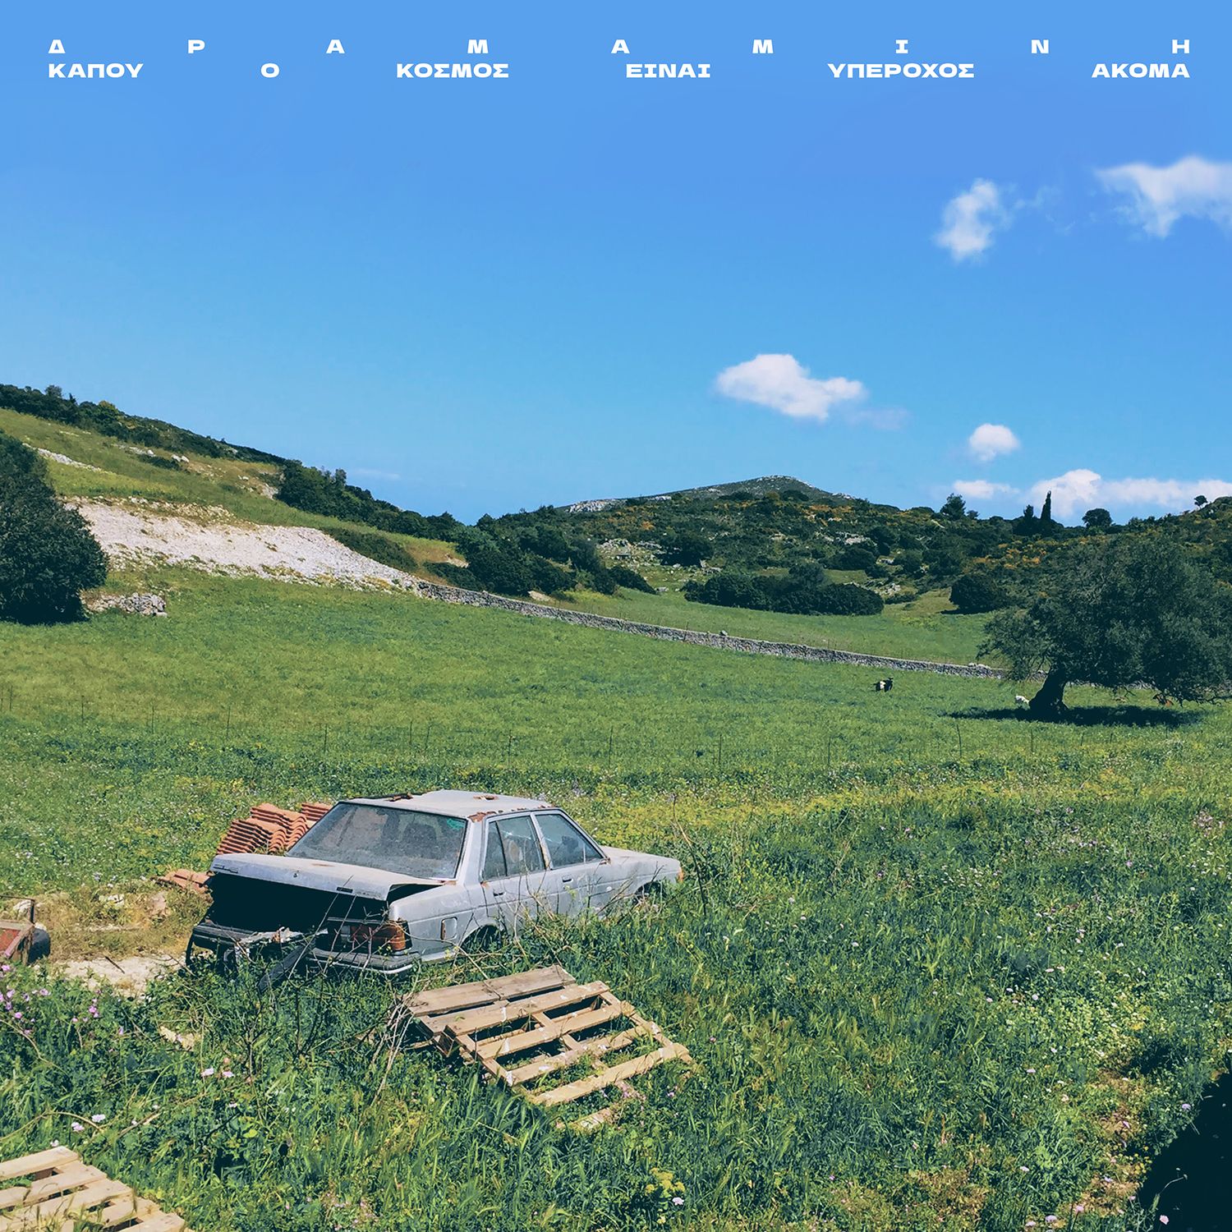The image size is (1232, 1232).
Task: Click the final letter Η of the artist name
Action: (x=1180, y=47)
